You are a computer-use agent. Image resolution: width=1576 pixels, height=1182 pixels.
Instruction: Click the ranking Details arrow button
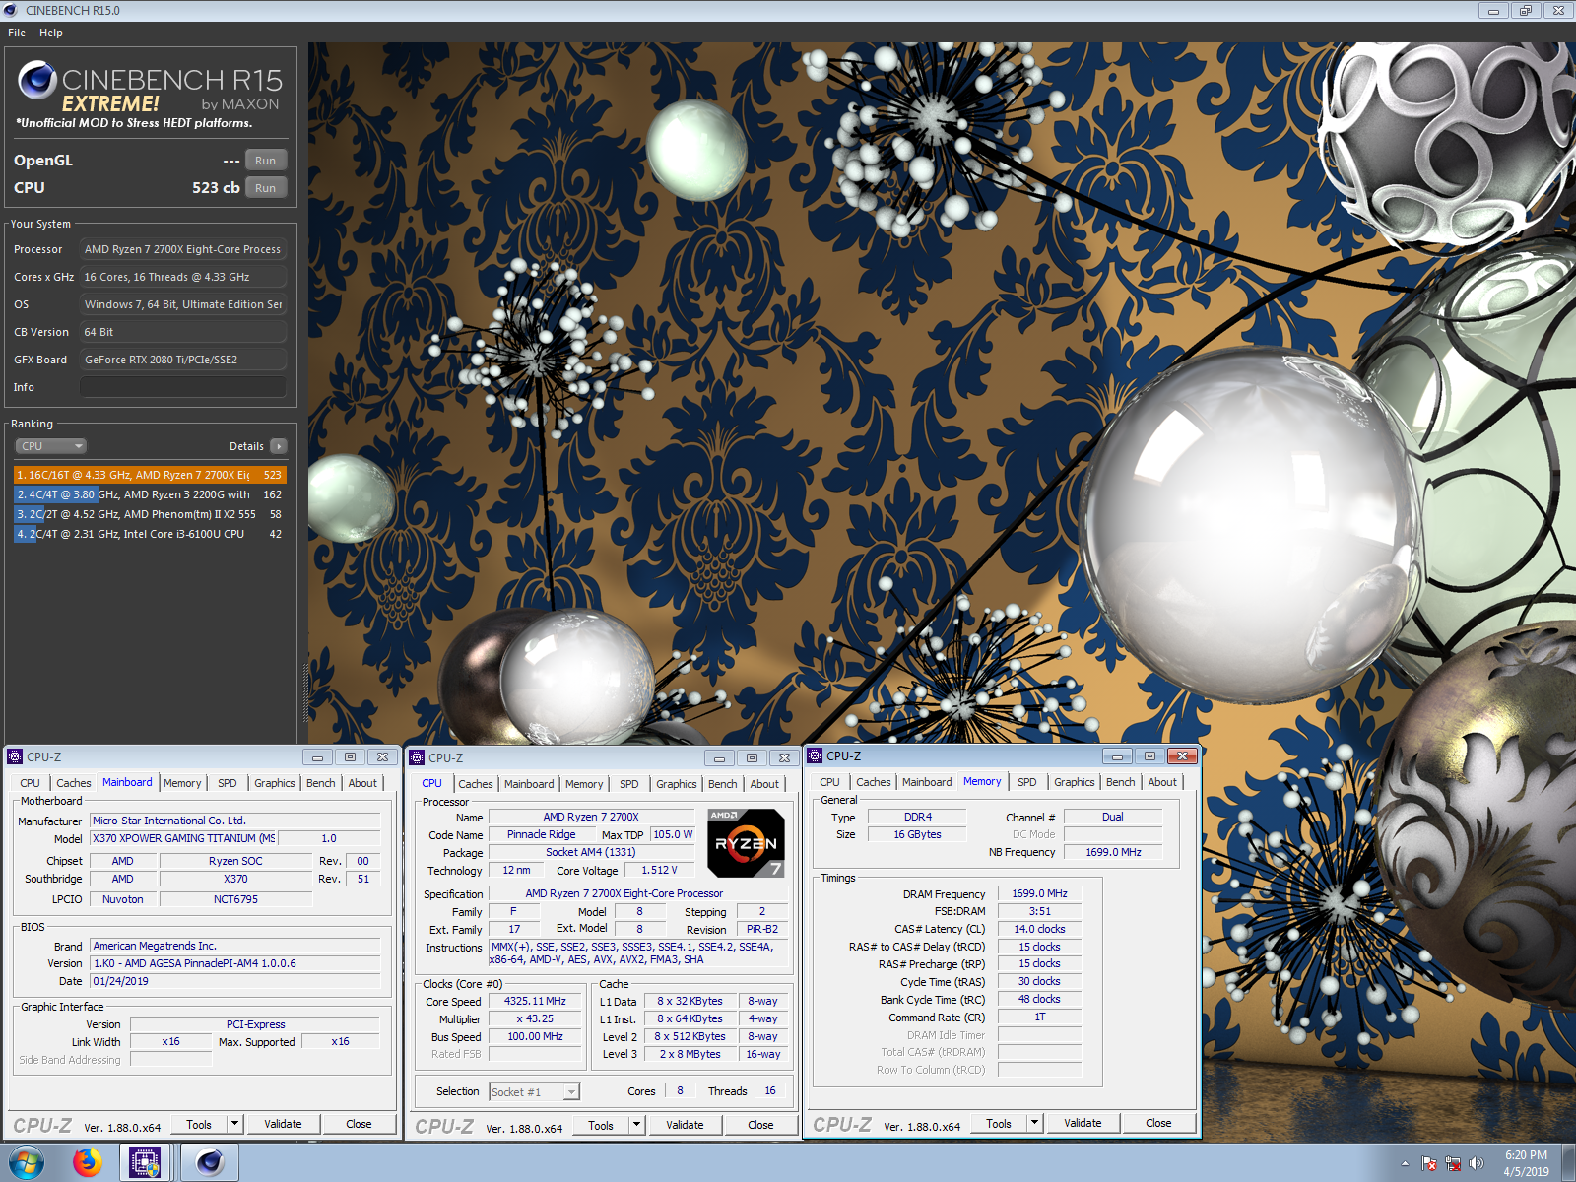tap(279, 446)
